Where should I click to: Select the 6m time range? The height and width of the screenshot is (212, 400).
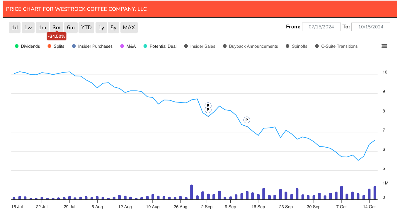click(71, 28)
